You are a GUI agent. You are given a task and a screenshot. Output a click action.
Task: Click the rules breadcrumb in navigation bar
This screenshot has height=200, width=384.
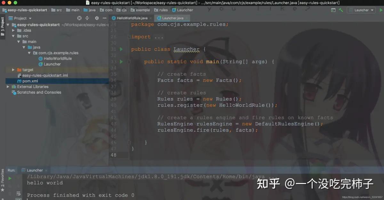(161, 10)
